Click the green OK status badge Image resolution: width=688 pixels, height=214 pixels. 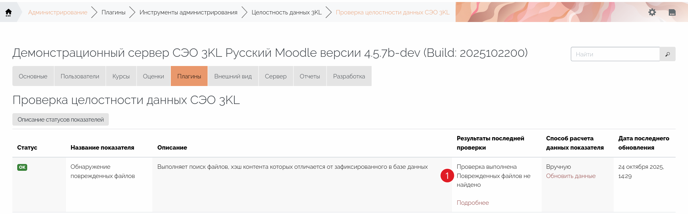point(22,167)
